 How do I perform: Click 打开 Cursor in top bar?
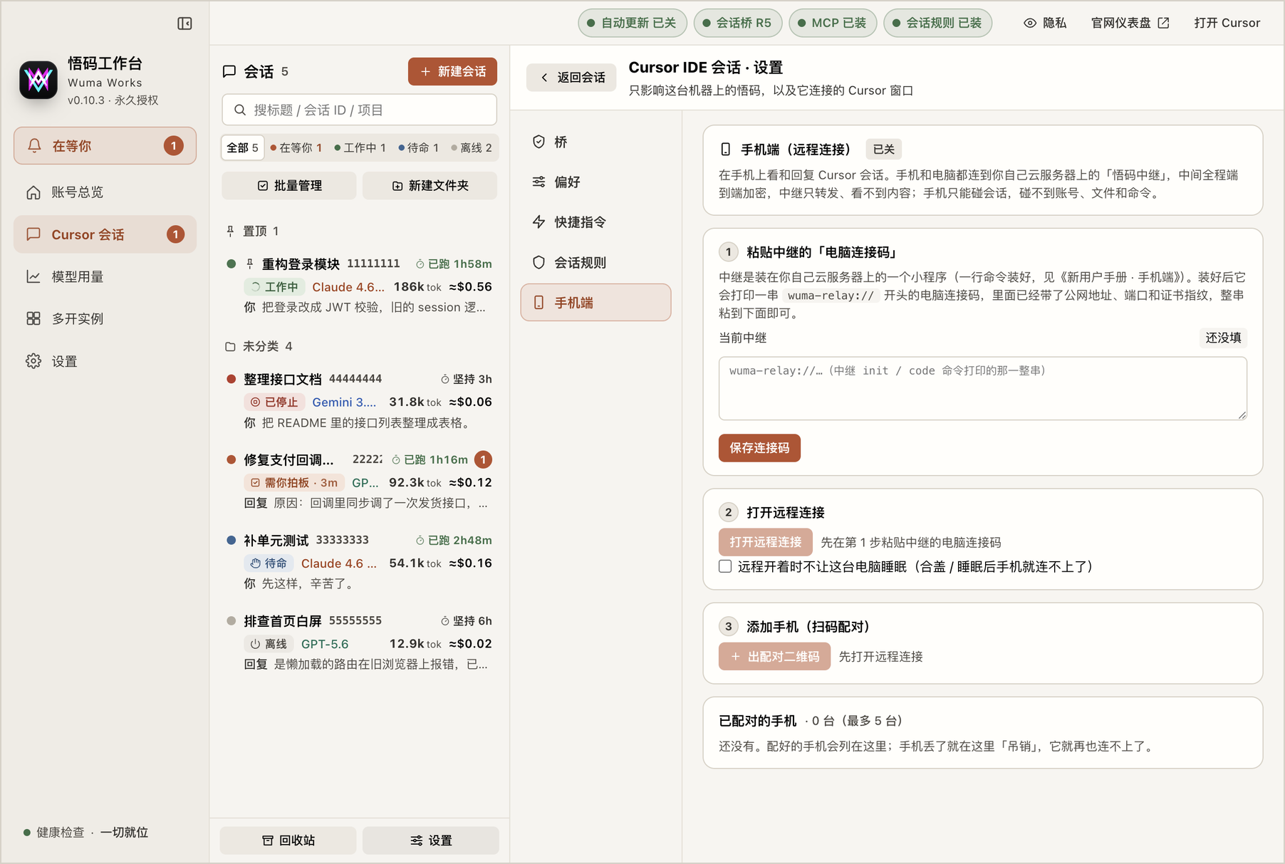coord(1227,23)
